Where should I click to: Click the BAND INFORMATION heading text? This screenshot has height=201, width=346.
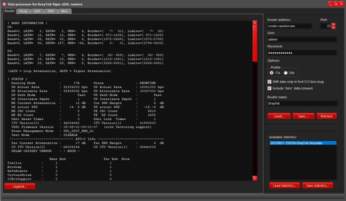[x=27, y=23]
